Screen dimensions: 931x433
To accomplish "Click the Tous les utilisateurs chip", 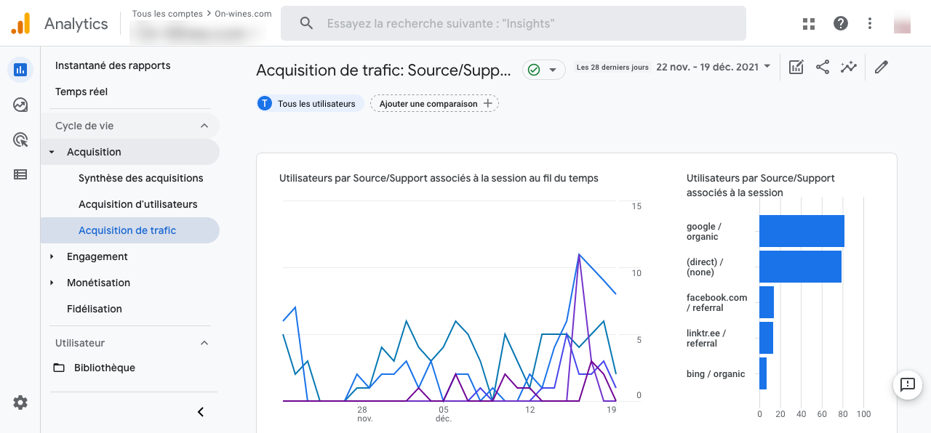I will point(310,104).
